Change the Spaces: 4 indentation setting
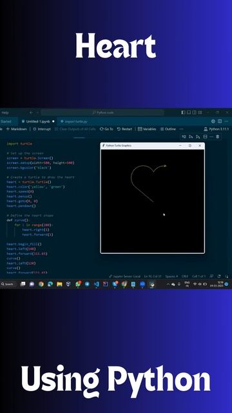The width and height of the screenshot is (232, 413). 171,276
